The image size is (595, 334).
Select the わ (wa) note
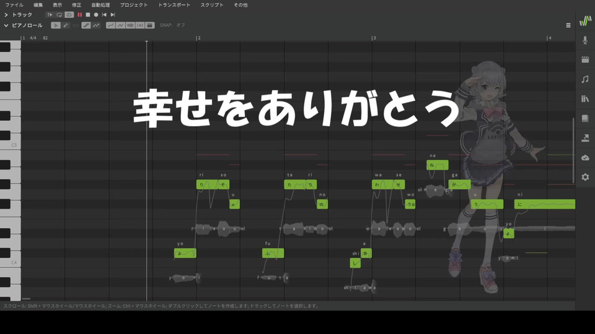(x=382, y=184)
